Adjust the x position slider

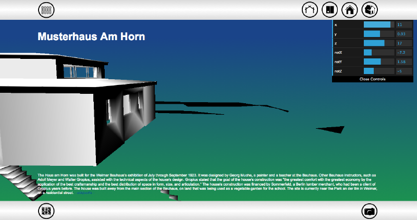tap(379, 25)
